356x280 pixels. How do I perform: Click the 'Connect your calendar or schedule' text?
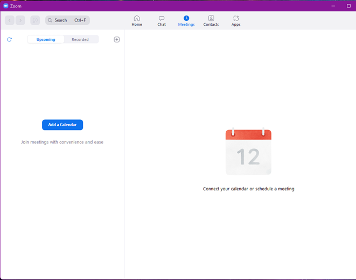[x=248, y=189]
